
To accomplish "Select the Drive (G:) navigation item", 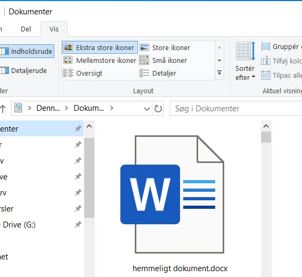I will click(19, 225).
